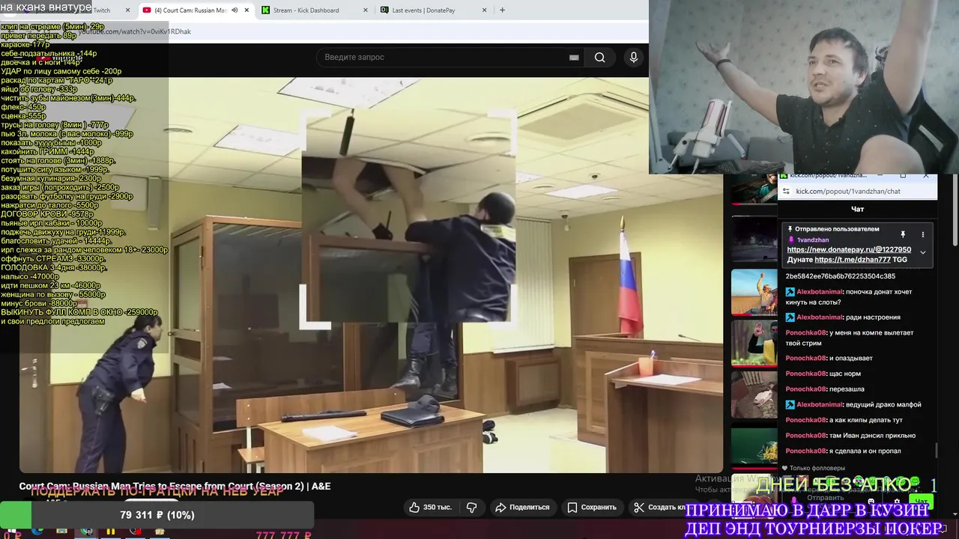Click the Поделиться share button
Viewport: 959px width, 539px height.
pyautogui.click(x=522, y=507)
